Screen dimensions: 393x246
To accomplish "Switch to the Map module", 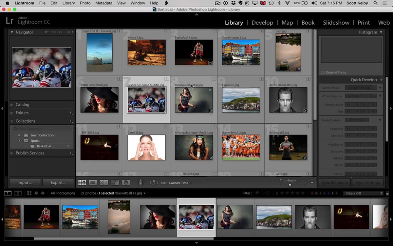I will pyautogui.click(x=287, y=23).
